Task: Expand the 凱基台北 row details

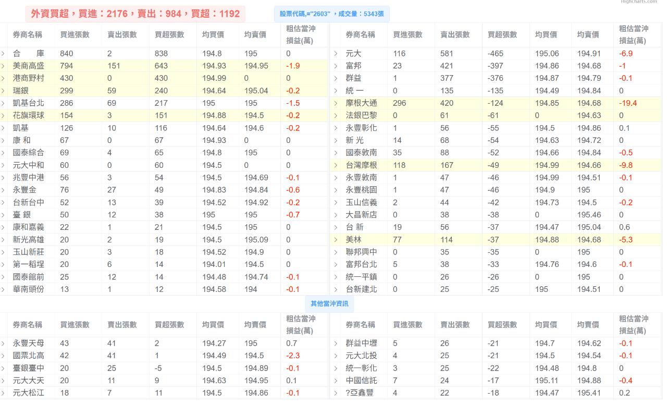Action: point(3,103)
